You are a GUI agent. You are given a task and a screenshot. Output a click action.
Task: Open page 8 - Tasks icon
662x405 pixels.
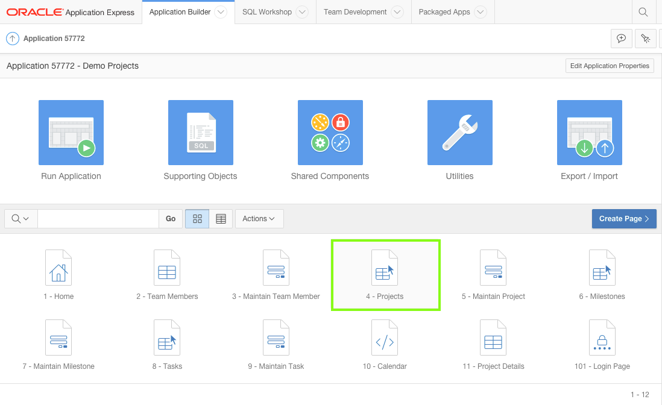pos(167,337)
